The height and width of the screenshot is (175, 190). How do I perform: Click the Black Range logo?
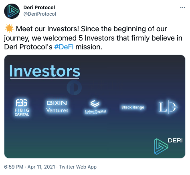pos(133,107)
